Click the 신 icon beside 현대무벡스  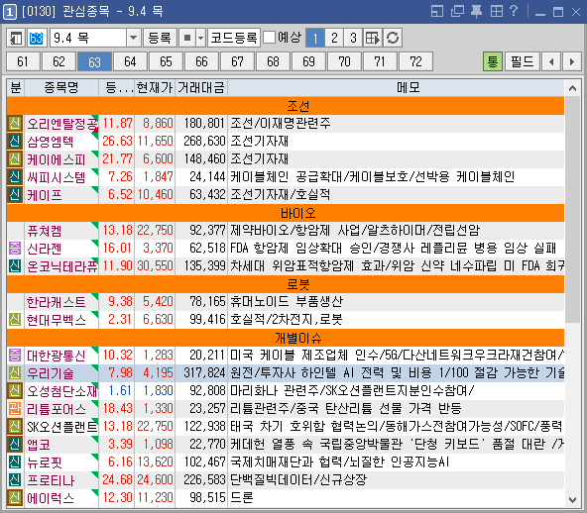pyautogui.click(x=15, y=320)
